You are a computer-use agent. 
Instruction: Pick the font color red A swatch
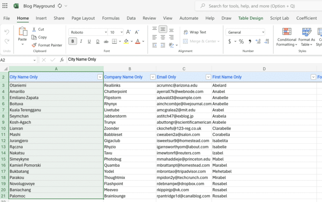pyautogui.click(x=137, y=41)
